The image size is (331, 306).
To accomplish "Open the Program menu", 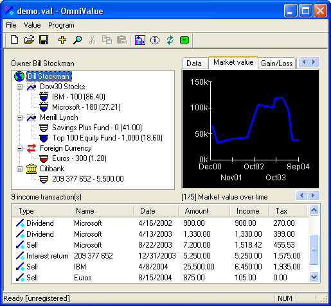I will 61,25.
